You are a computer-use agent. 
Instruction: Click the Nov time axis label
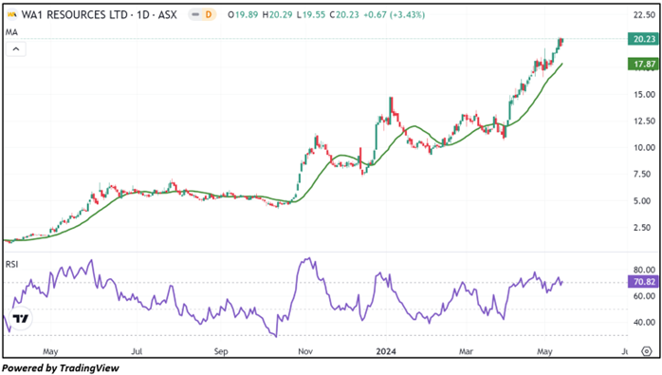(305, 351)
